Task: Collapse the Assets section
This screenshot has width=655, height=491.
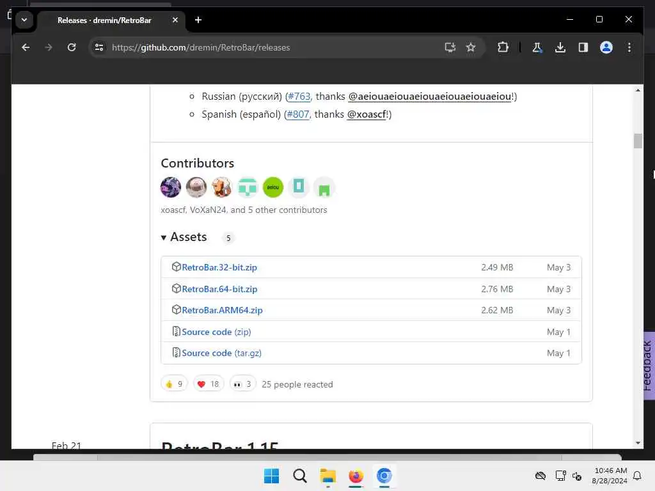Action: click(x=184, y=237)
